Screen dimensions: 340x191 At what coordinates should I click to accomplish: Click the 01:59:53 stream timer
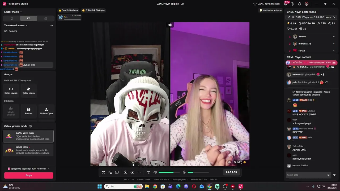coord(231,172)
